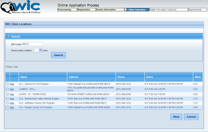Collapse the Search panel using its arrow
The width and height of the screenshot is (208, 132).
(9, 36)
